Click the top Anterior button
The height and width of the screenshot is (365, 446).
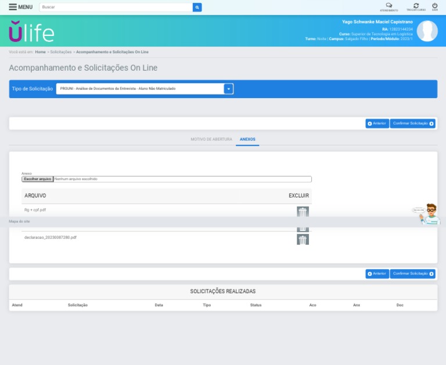(377, 124)
